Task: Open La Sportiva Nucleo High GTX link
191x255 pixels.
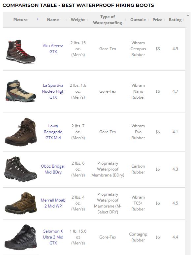Action: click(x=53, y=91)
